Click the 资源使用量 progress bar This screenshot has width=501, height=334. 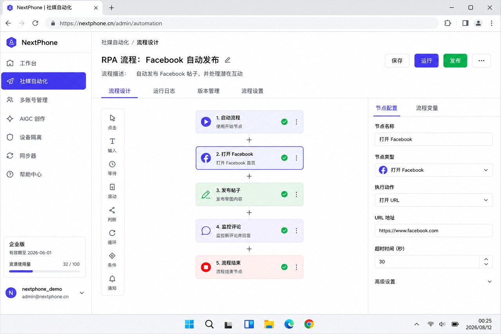click(44, 271)
